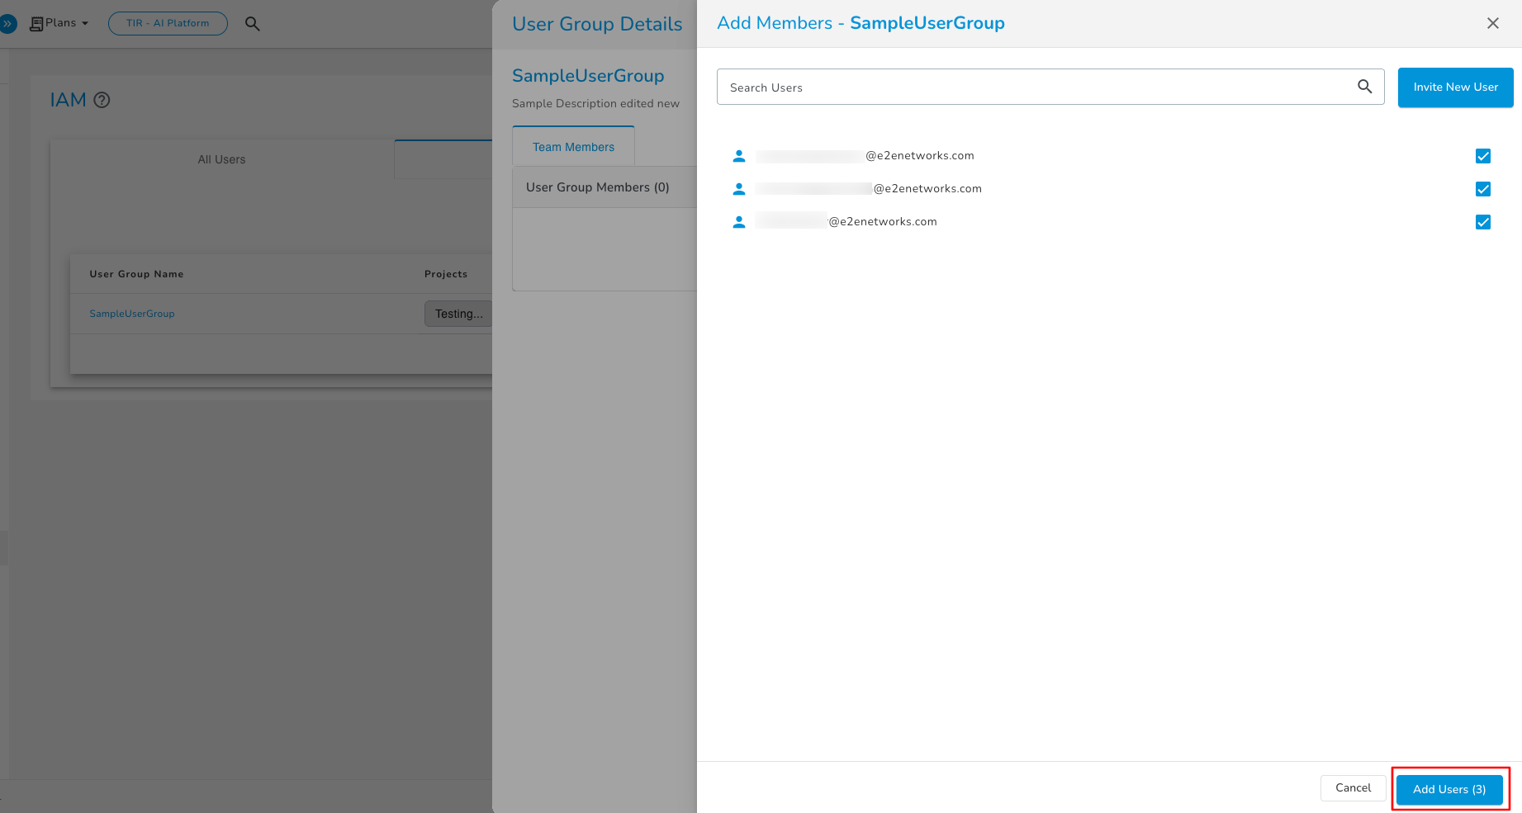The width and height of the screenshot is (1522, 813).
Task: Uncheck the third e2enetworks.com user checkbox
Action: tap(1482, 222)
